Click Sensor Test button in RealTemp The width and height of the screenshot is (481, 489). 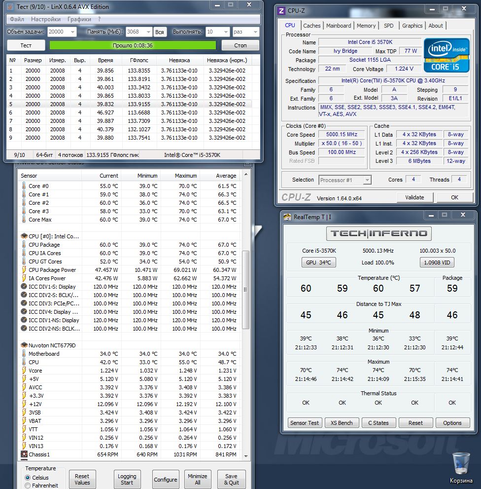(x=305, y=423)
